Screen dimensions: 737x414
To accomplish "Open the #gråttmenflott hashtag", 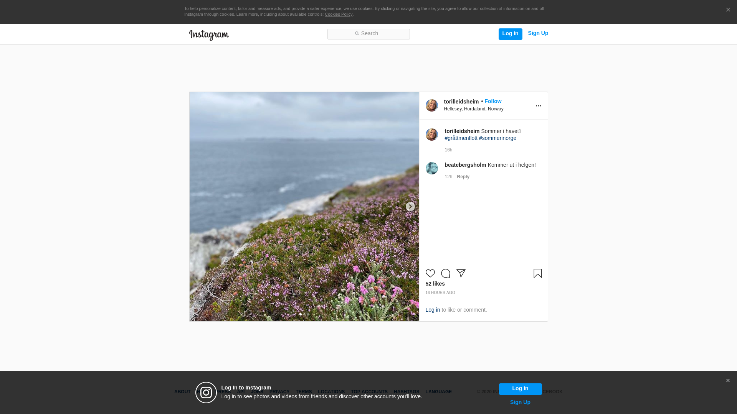I will 461,138.
